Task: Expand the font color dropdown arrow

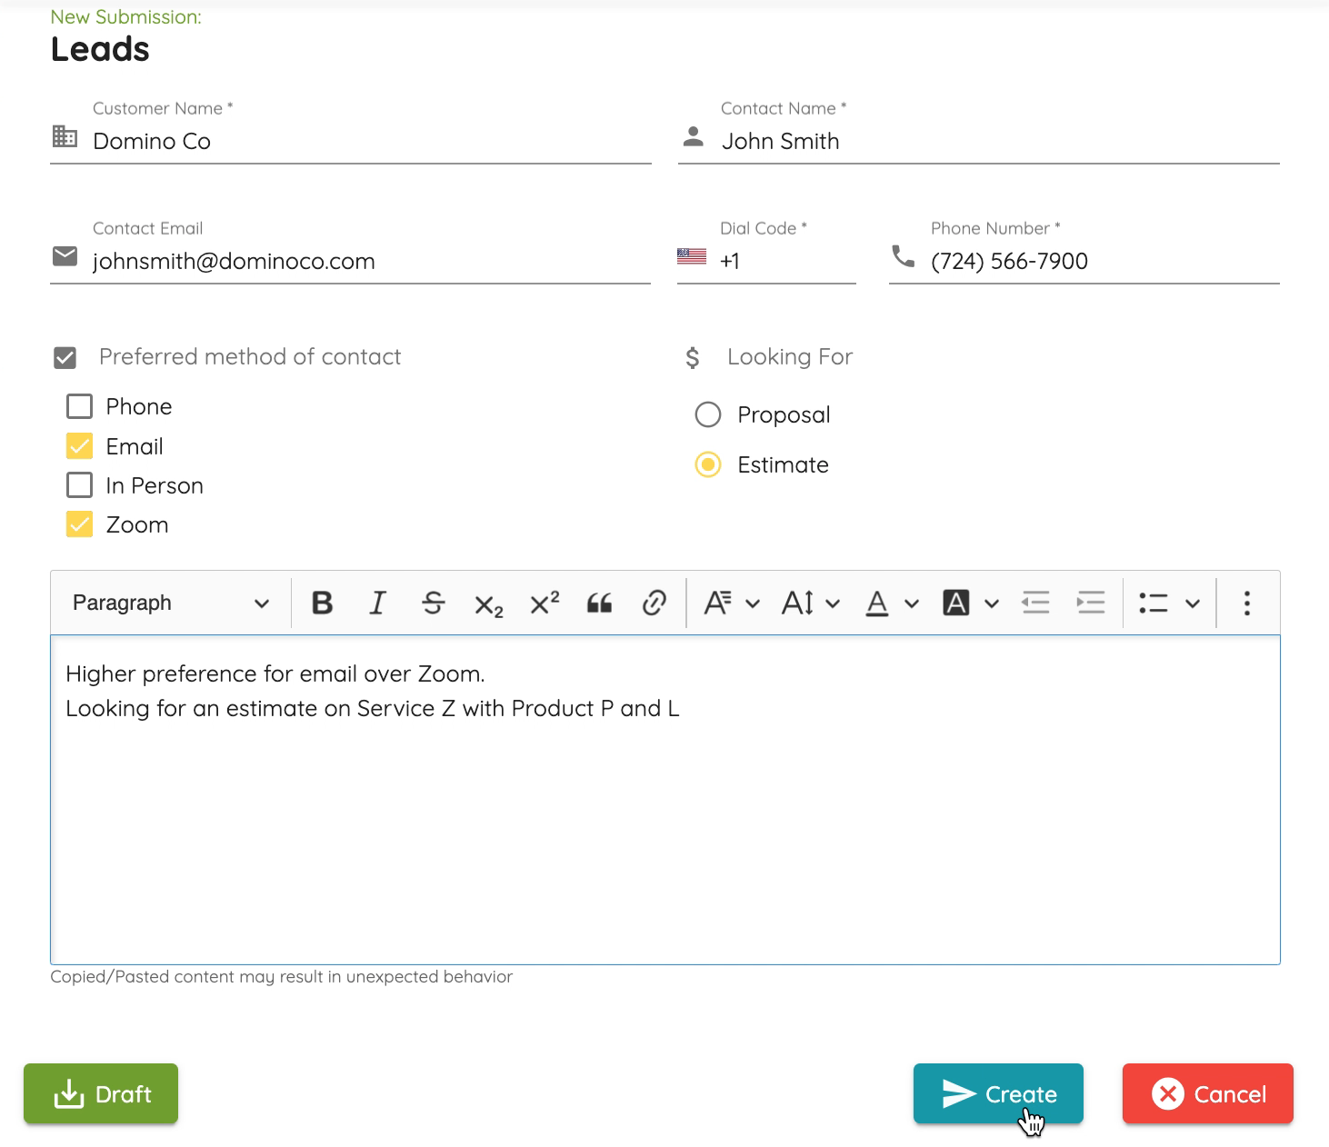Action: [912, 603]
